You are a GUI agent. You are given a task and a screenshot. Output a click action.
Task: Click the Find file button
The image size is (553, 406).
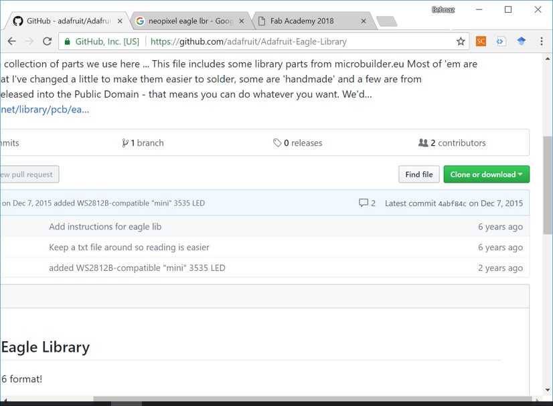pyautogui.click(x=419, y=175)
